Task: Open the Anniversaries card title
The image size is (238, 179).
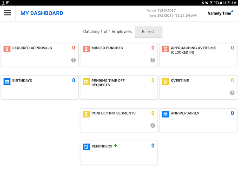Action: pyautogui.click(x=185, y=113)
